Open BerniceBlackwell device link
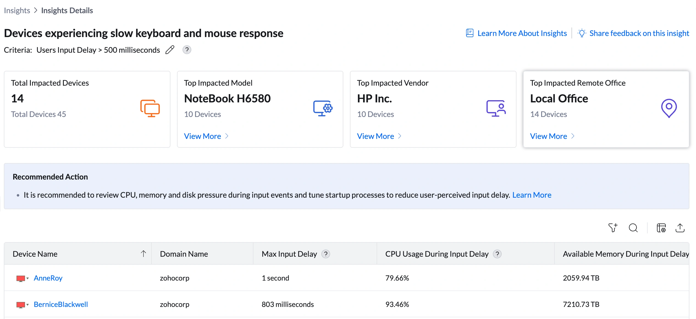 pos(61,304)
